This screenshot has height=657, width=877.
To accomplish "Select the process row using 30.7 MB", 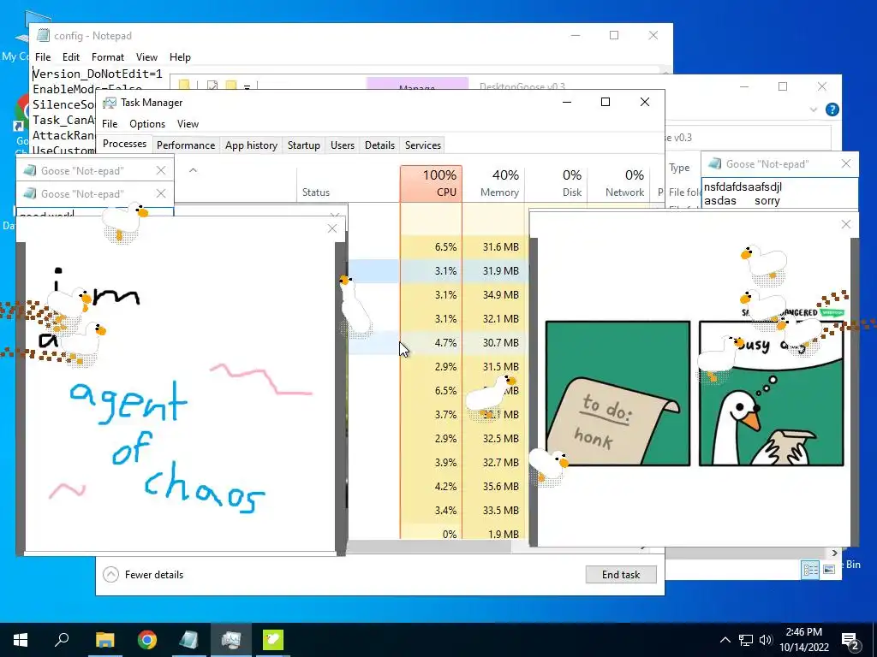I will [x=438, y=342].
